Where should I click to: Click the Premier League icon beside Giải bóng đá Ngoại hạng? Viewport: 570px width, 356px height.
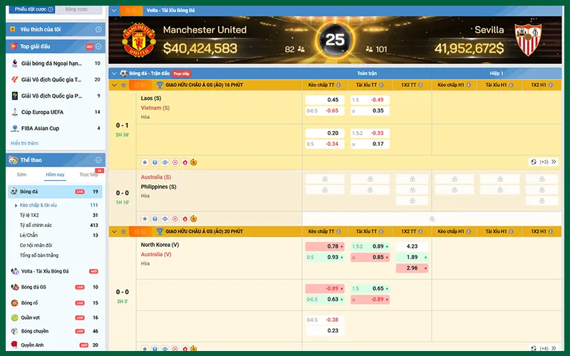(14, 63)
